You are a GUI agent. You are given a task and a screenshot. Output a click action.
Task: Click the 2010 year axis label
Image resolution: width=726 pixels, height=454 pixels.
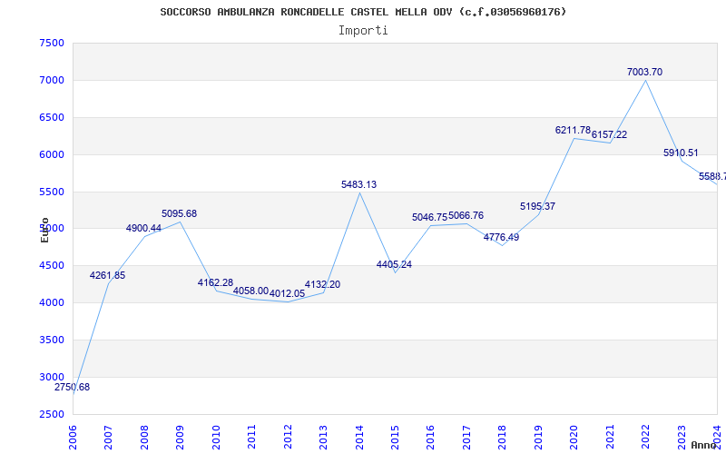(216, 438)
